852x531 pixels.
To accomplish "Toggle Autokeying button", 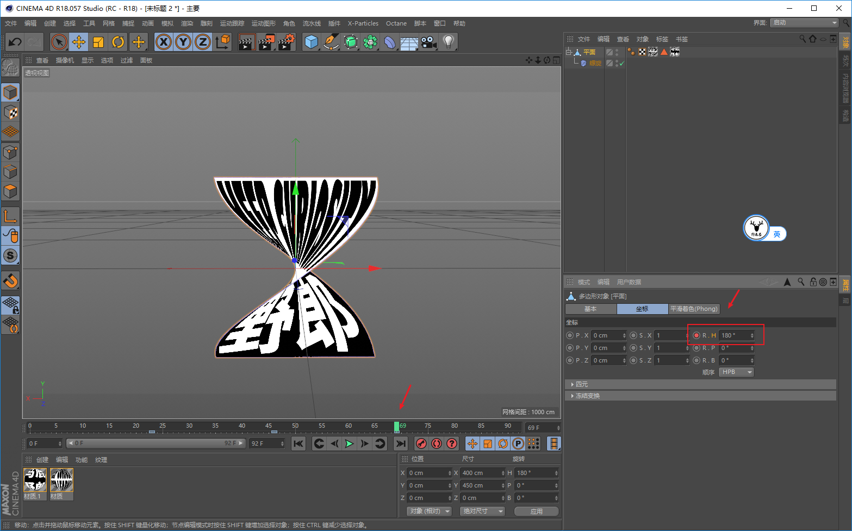I will coord(437,444).
